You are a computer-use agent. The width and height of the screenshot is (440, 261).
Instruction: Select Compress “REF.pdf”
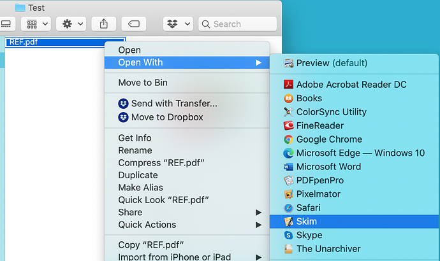[187, 163]
